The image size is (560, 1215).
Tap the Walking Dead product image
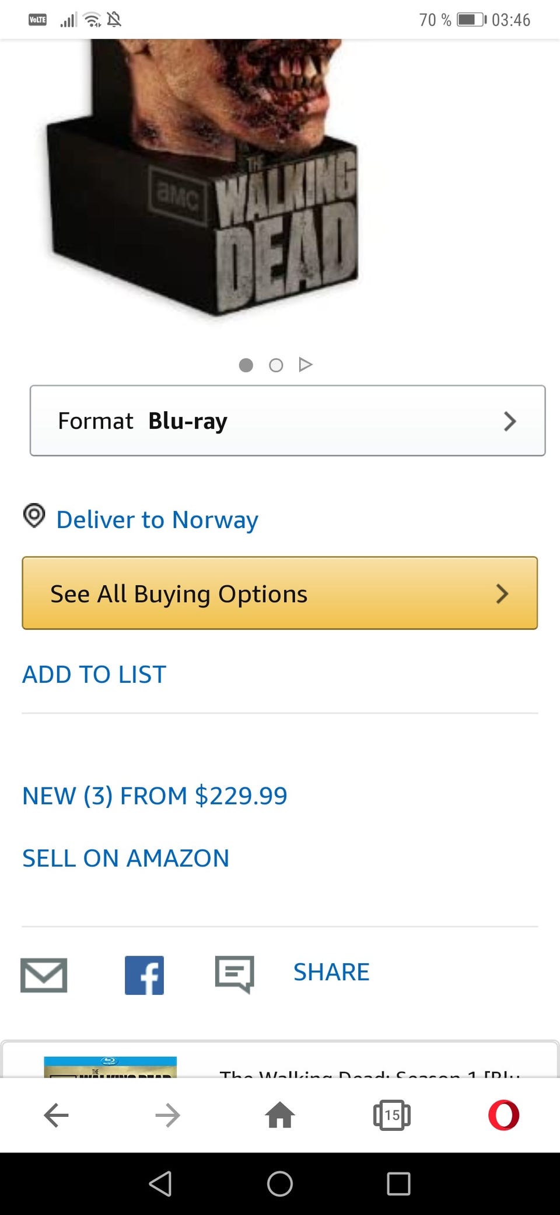210,175
